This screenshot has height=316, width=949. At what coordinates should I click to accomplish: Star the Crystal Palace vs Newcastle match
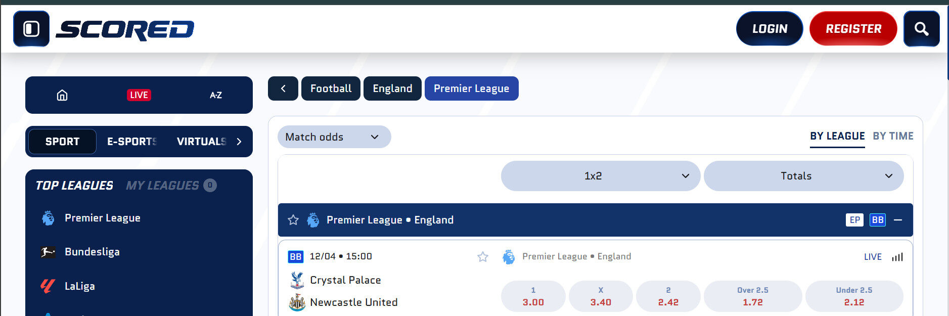(483, 257)
